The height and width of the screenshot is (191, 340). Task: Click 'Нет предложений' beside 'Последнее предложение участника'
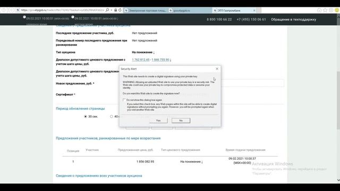pos(144,33)
